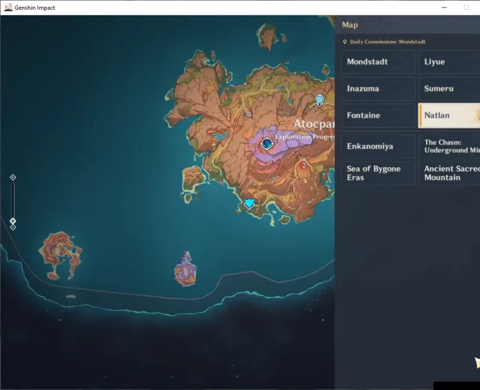The height and width of the screenshot is (390, 480).
Task: Select the Sumeru region
Action: pos(449,89)
